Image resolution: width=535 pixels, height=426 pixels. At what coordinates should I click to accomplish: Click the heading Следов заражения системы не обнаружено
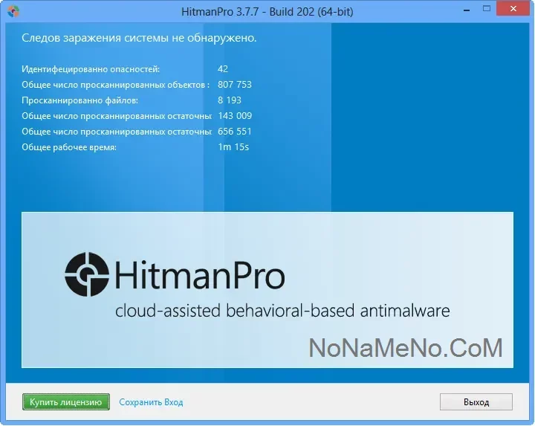coord(139,38)
